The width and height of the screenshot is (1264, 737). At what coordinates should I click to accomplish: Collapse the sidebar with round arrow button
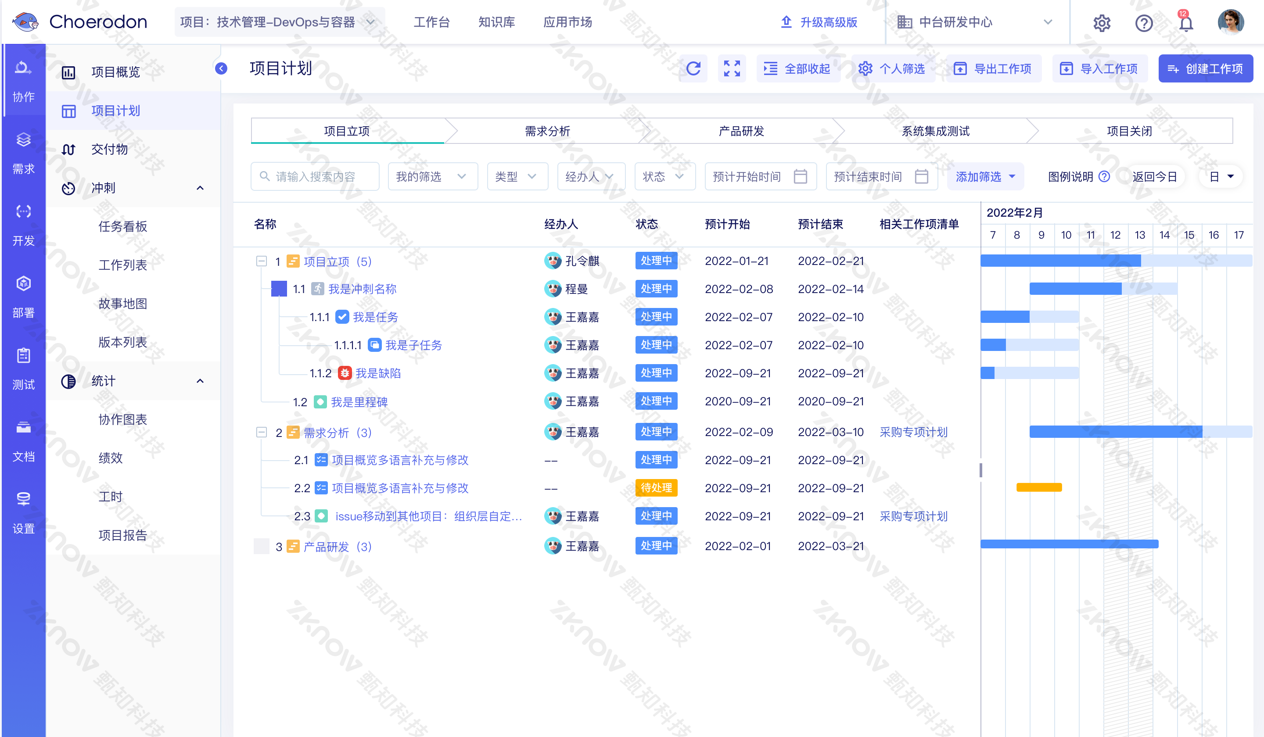pyautogui.click(x=221, y=69)
